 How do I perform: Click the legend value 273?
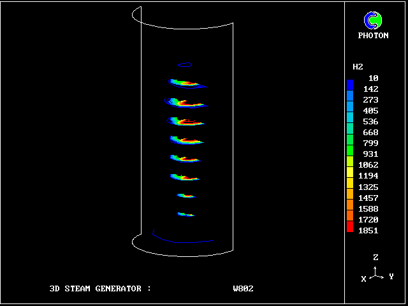coord(370,100)
